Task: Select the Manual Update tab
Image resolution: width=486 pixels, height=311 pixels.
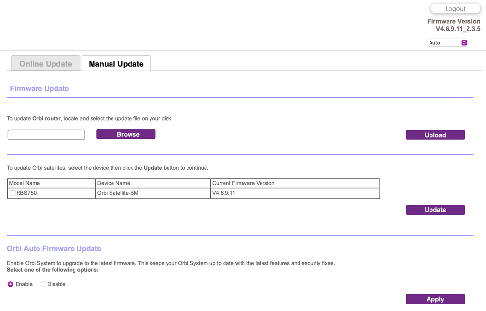Action: pyautogui.click(x=116, y=63)
